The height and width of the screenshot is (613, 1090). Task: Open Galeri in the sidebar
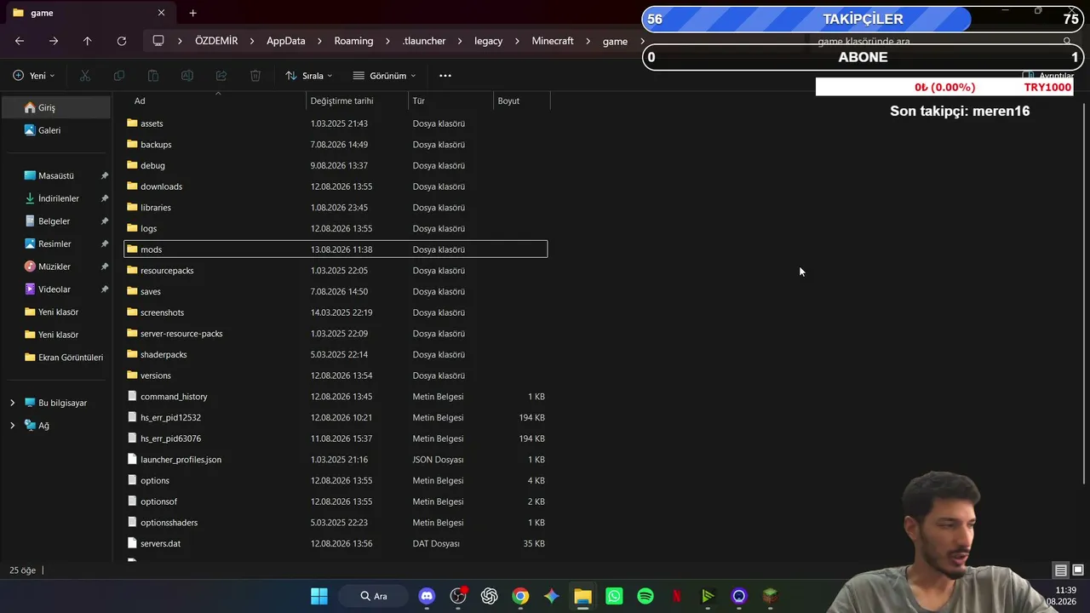click(x=56, y=130)
